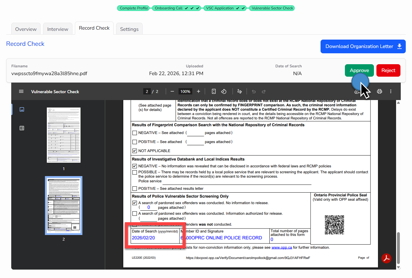Reject the uploaded record check
Viewport: 412px width, 278px height.
[x=388, y=70]
